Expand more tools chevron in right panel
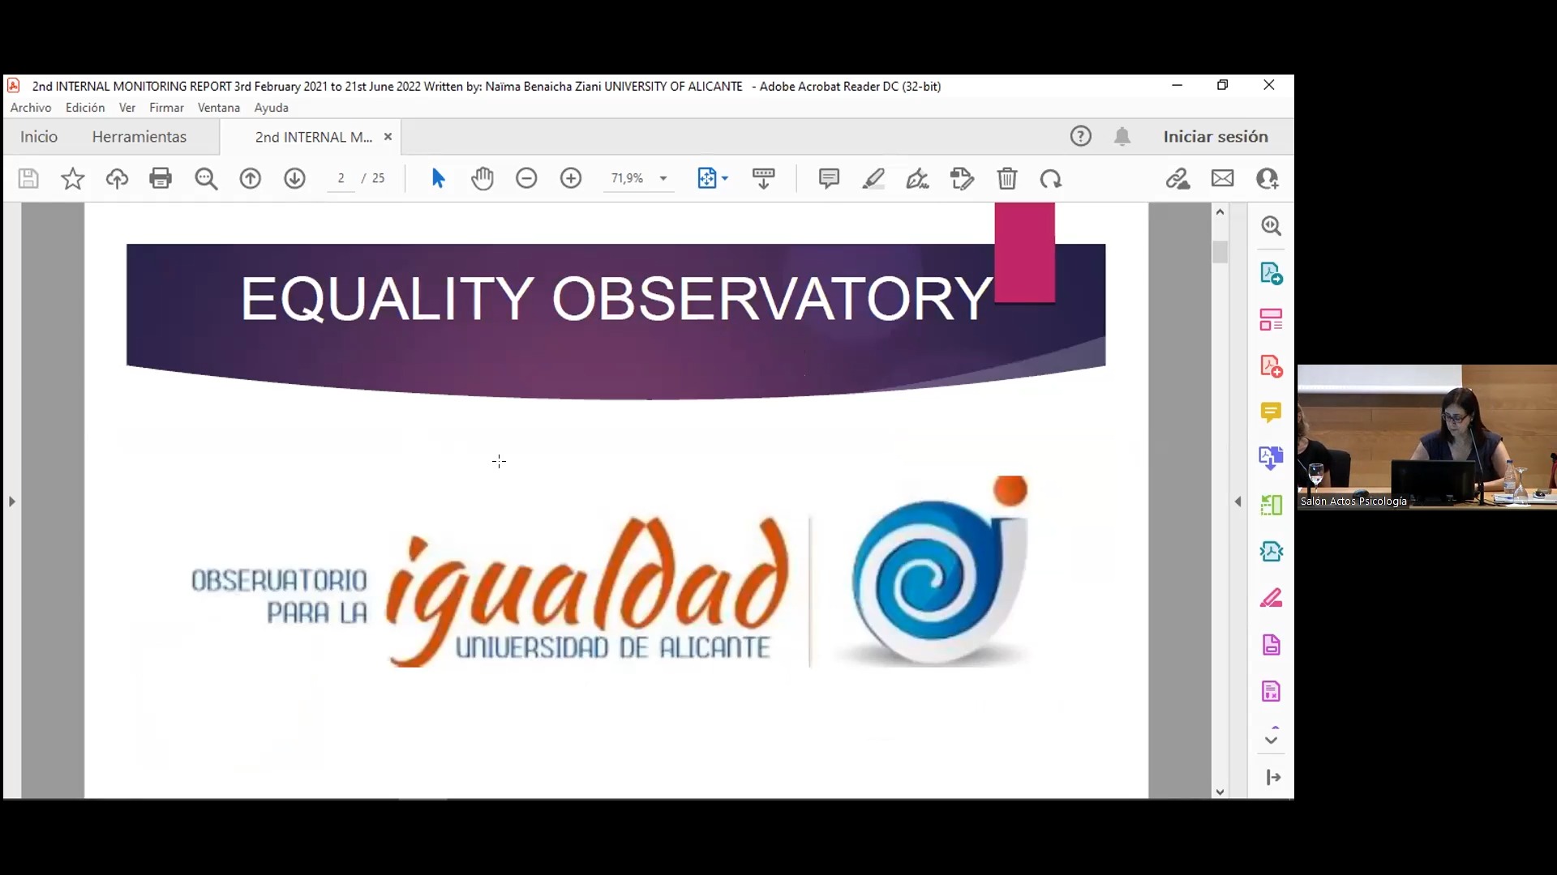This screenshot has width=1557, height=875. pos(1271,739)
